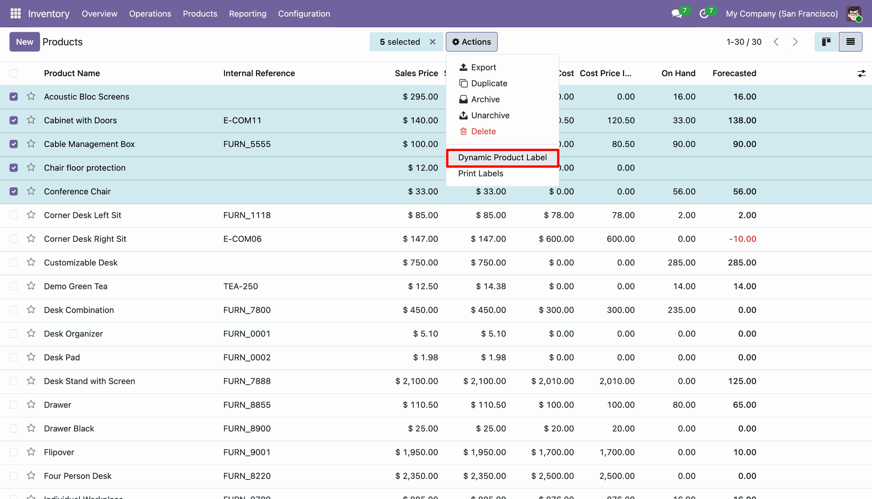Toggle the select-all header checkbox
This screenshot has width=872, height=499.
pyautogui.click(x=14, y=73)
